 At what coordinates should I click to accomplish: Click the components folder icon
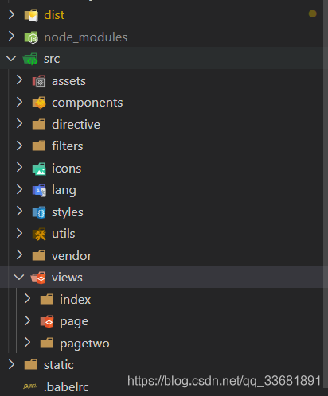coord(39,103)
